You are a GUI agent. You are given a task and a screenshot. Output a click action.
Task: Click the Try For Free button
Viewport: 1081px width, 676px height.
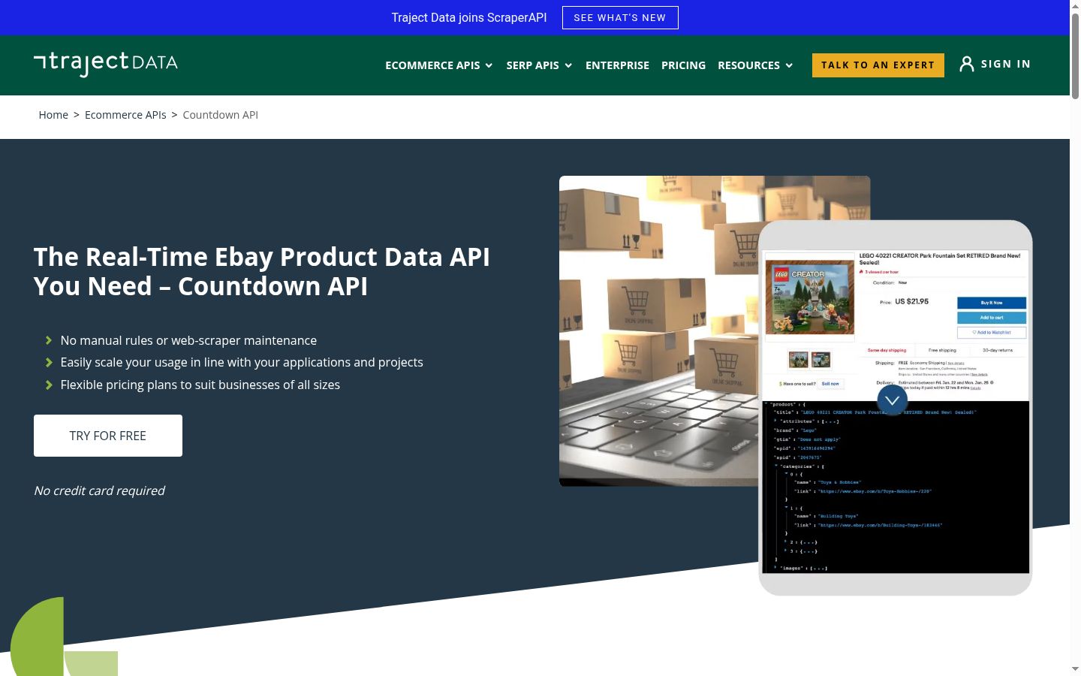[x=108, y=436]
